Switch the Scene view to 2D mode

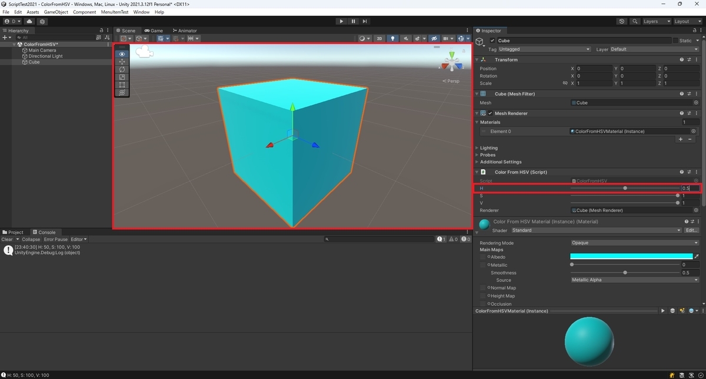coord(379,38)
